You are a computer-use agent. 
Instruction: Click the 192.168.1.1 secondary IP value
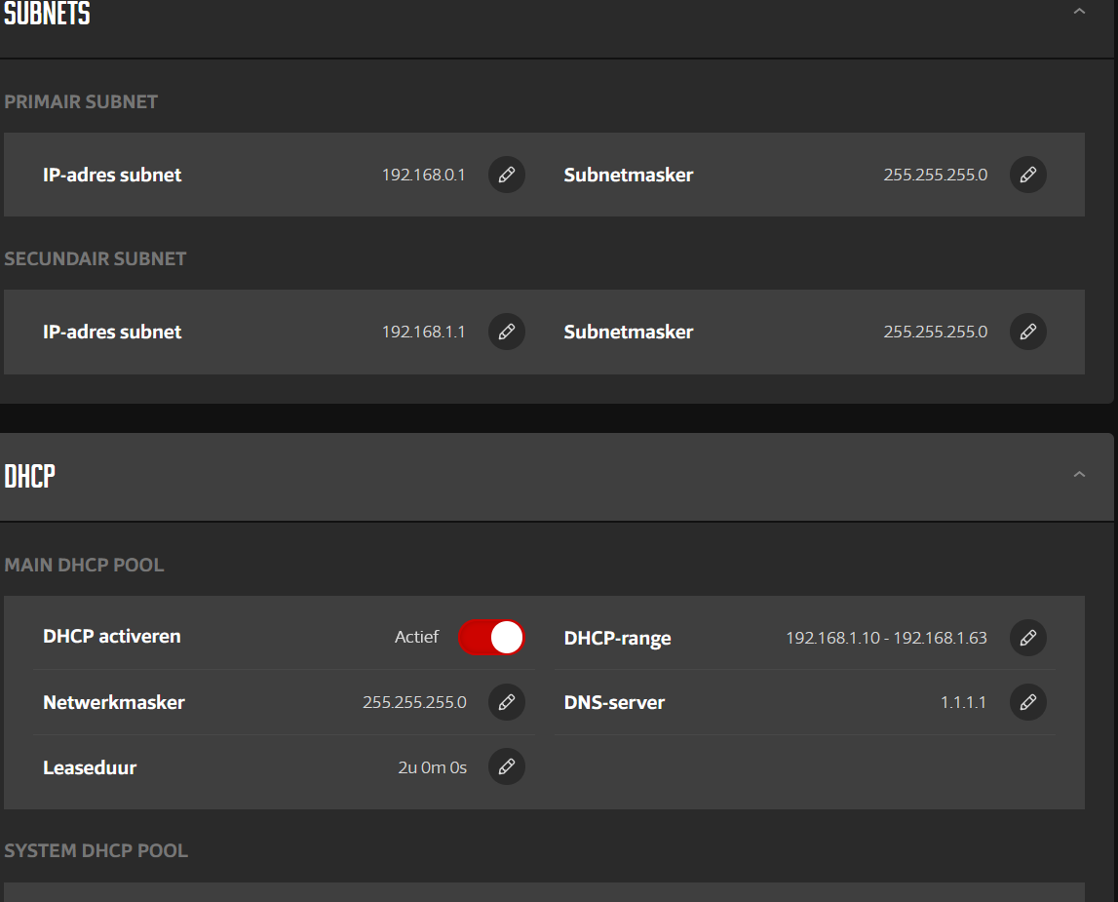click(x=423, y=333)
